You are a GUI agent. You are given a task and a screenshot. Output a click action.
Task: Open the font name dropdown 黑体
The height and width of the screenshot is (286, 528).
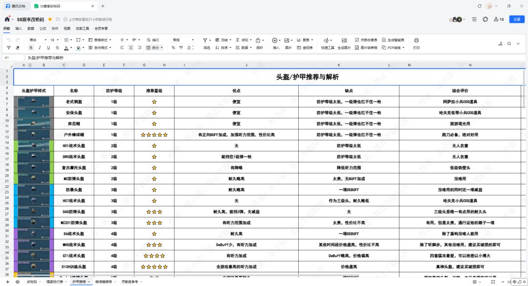pos(38,40)
